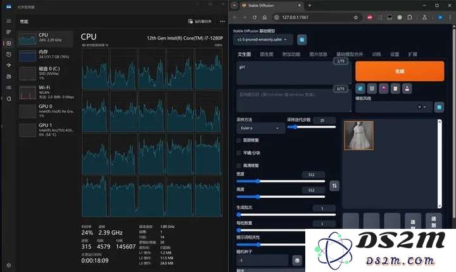Switch to 训练 tab
The width and height of the screenshot is (456, 272).
click(376, 55)
